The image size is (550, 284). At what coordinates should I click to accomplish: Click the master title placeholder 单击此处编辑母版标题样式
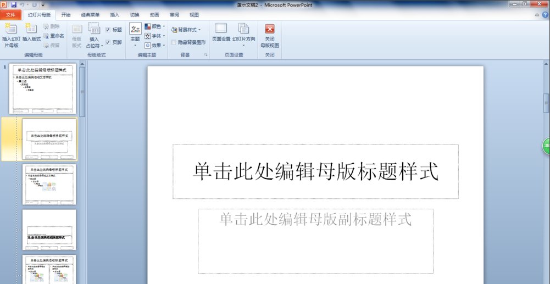tap(316, 171)
